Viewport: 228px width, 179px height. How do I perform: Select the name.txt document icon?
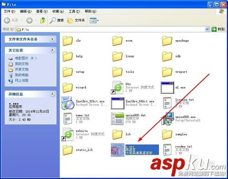tap(67, 118)
